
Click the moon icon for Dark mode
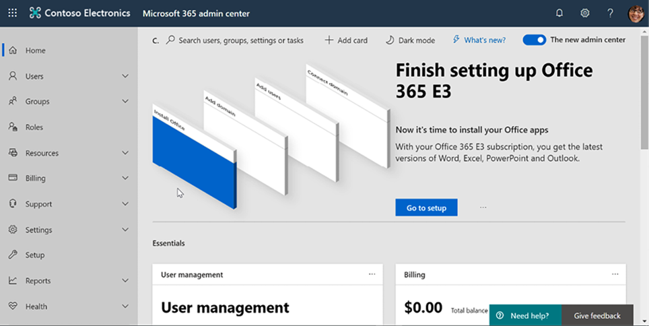(x=390, y=40)
